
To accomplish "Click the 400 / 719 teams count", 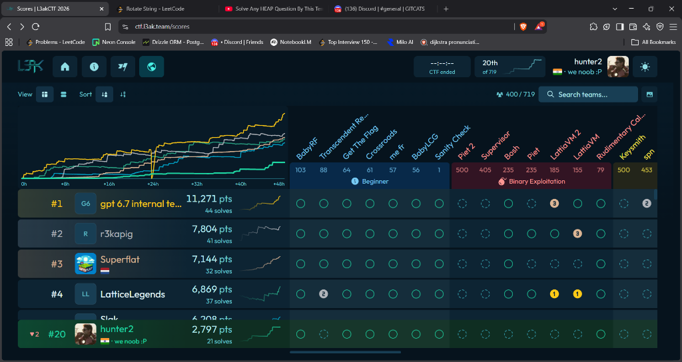I will click(515, 94).
